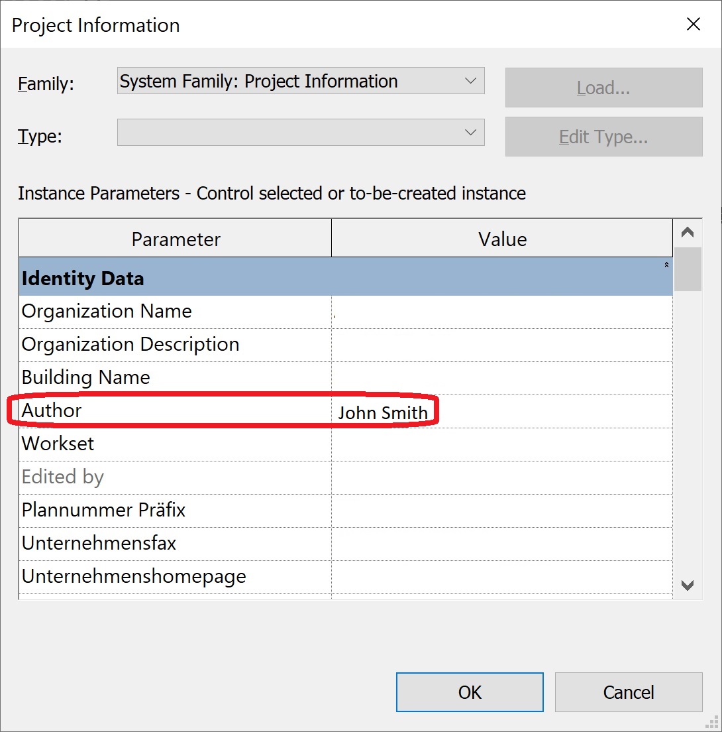Select the Author parameter row label
Screen dimensions: 722x732
[52, 410]
